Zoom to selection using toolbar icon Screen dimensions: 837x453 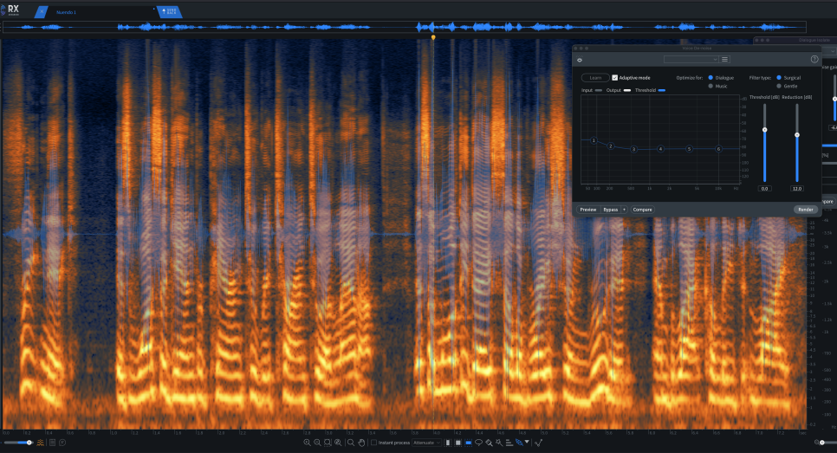[328, 443]
